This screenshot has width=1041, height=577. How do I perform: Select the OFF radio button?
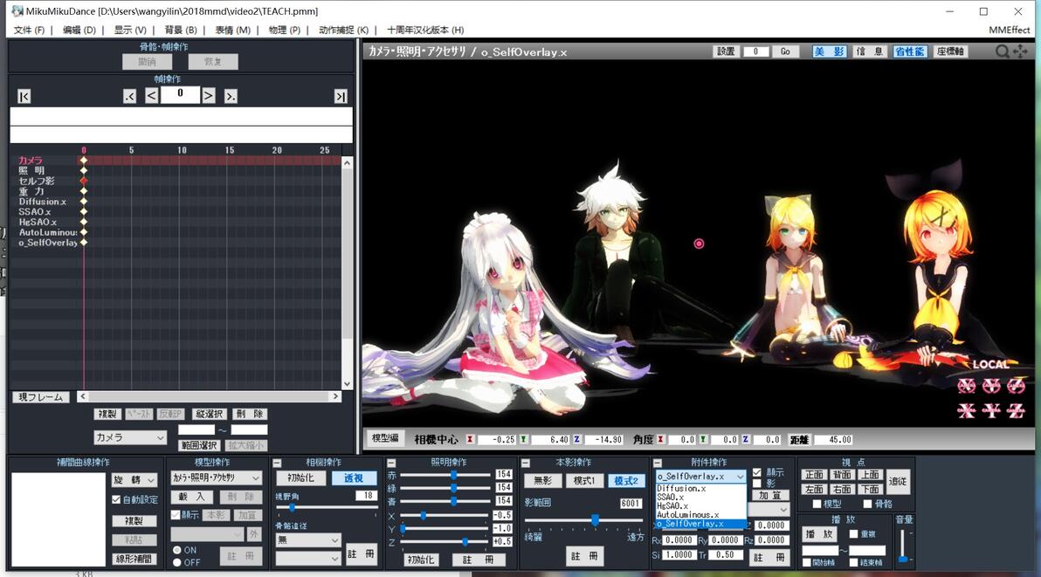177,562
